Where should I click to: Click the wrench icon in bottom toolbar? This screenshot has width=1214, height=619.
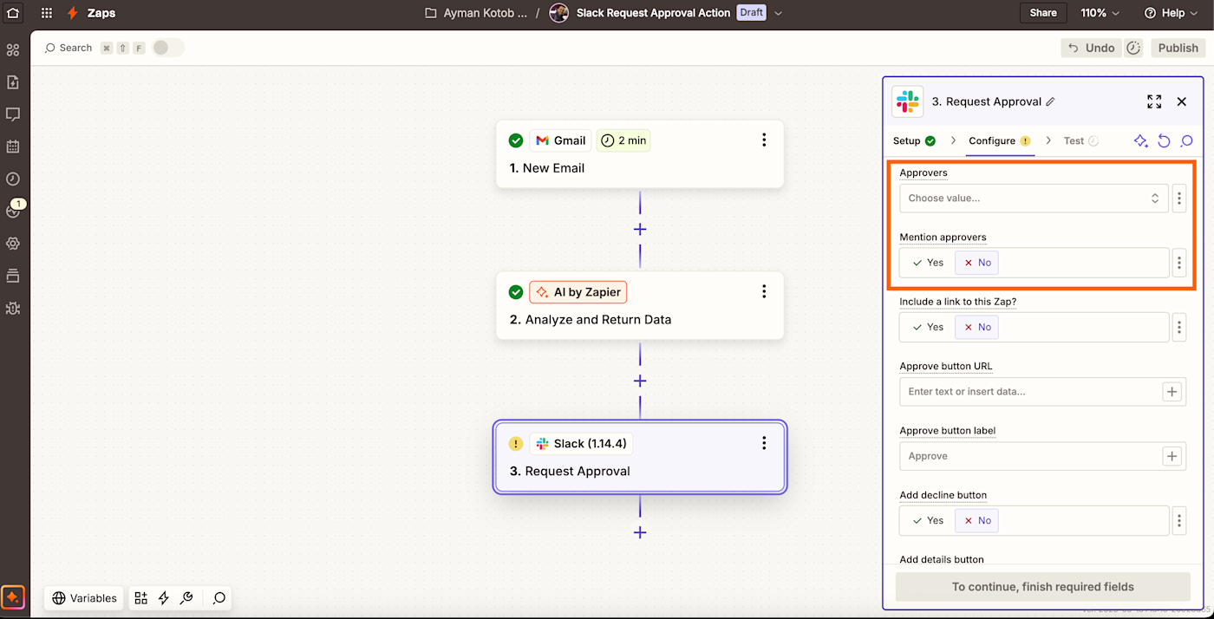pos(186,598)
